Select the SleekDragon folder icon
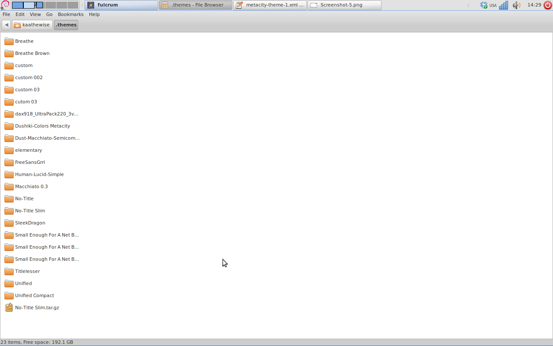553x346 pixels. click(9, 223)
